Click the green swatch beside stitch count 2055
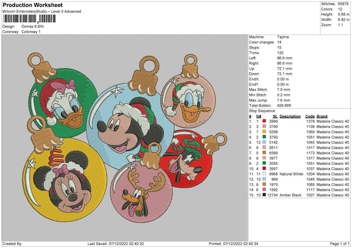 tap(264, 163)
